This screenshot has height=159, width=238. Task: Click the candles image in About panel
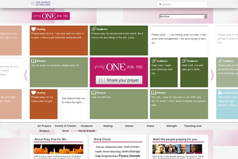[58, 149]
